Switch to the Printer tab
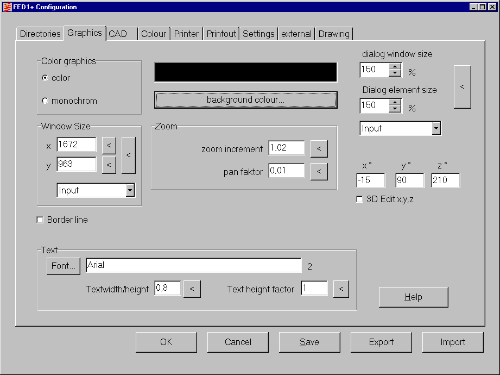The height and width of the screenshot is (375, 500). (186, 34)
